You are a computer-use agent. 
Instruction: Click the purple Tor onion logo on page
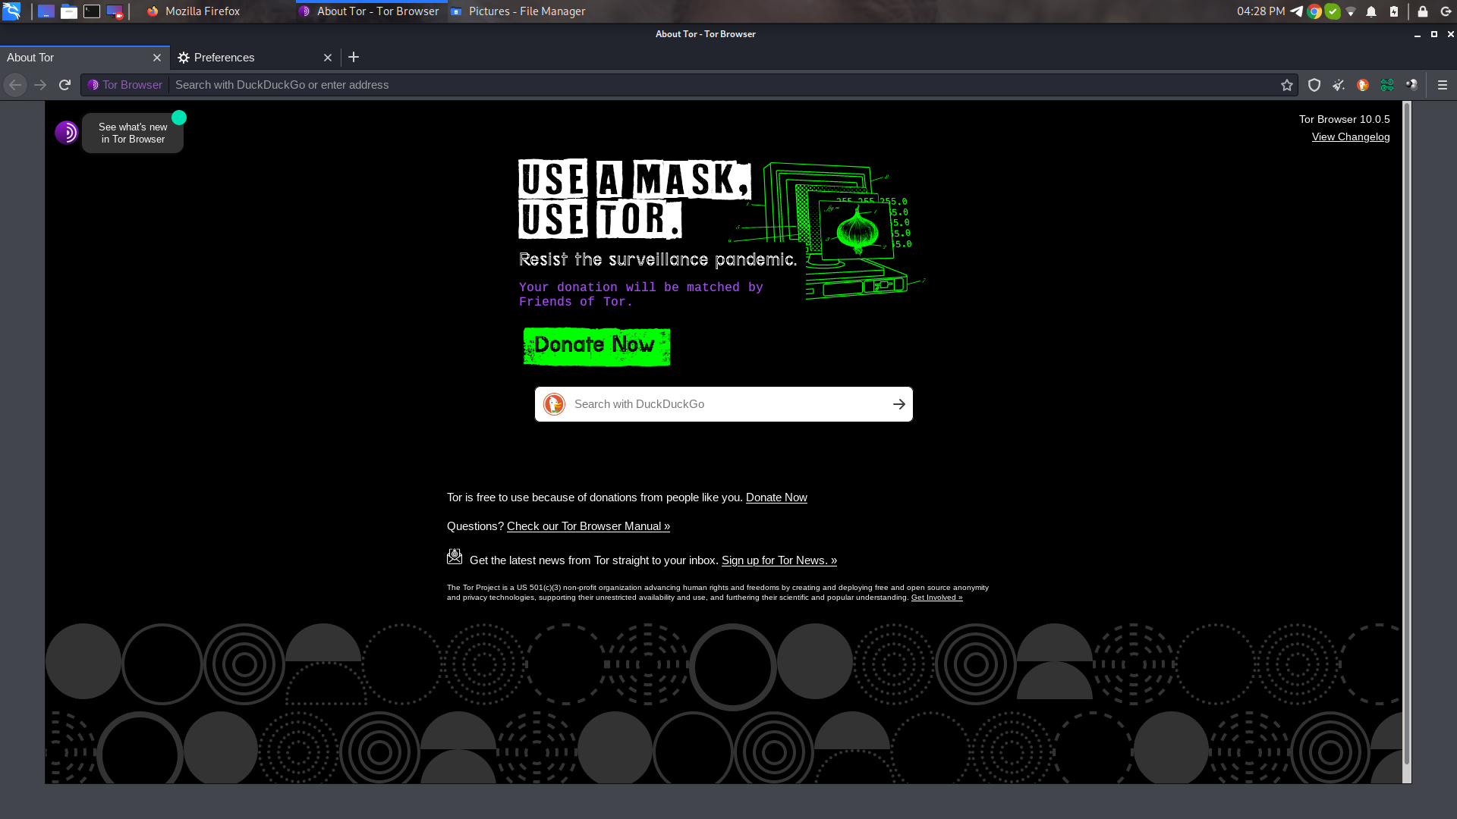[67, 133]
